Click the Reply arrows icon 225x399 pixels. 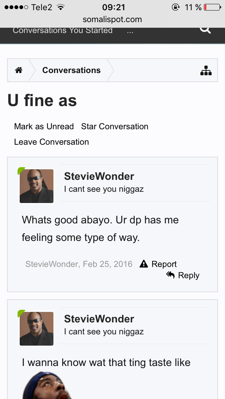pos(170,275)
